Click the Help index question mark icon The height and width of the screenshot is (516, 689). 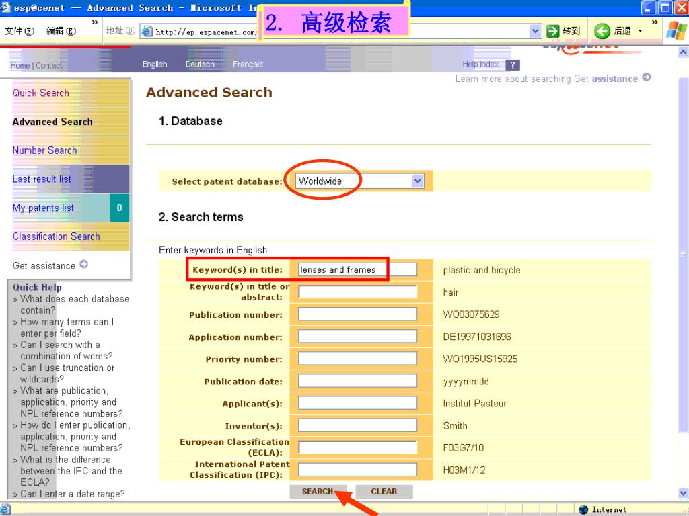tap(512, 65)
